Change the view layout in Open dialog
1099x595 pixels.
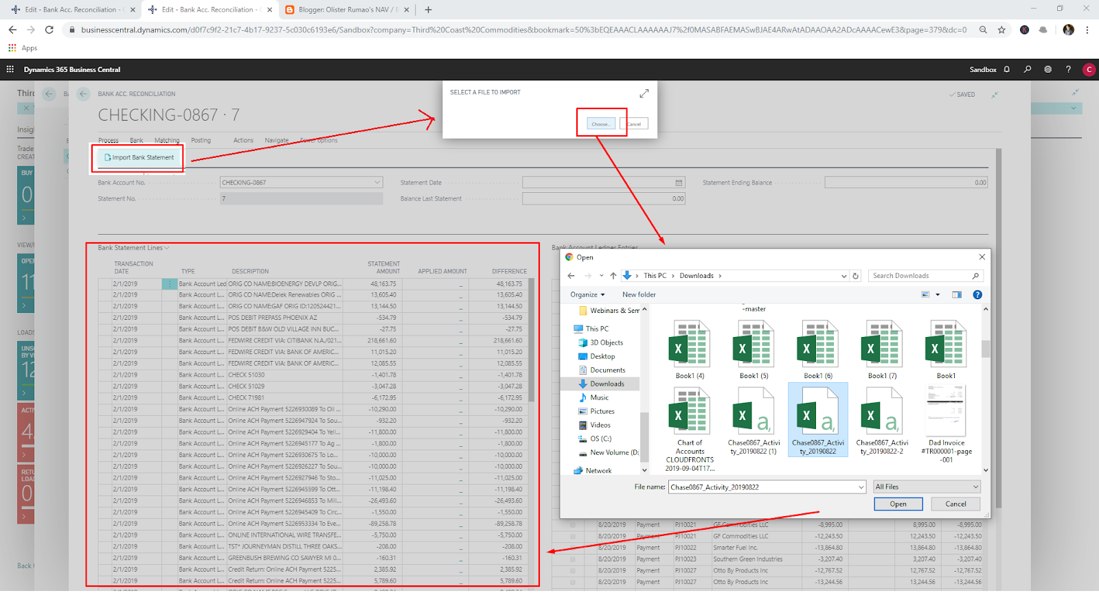click(x=925, y=294)
